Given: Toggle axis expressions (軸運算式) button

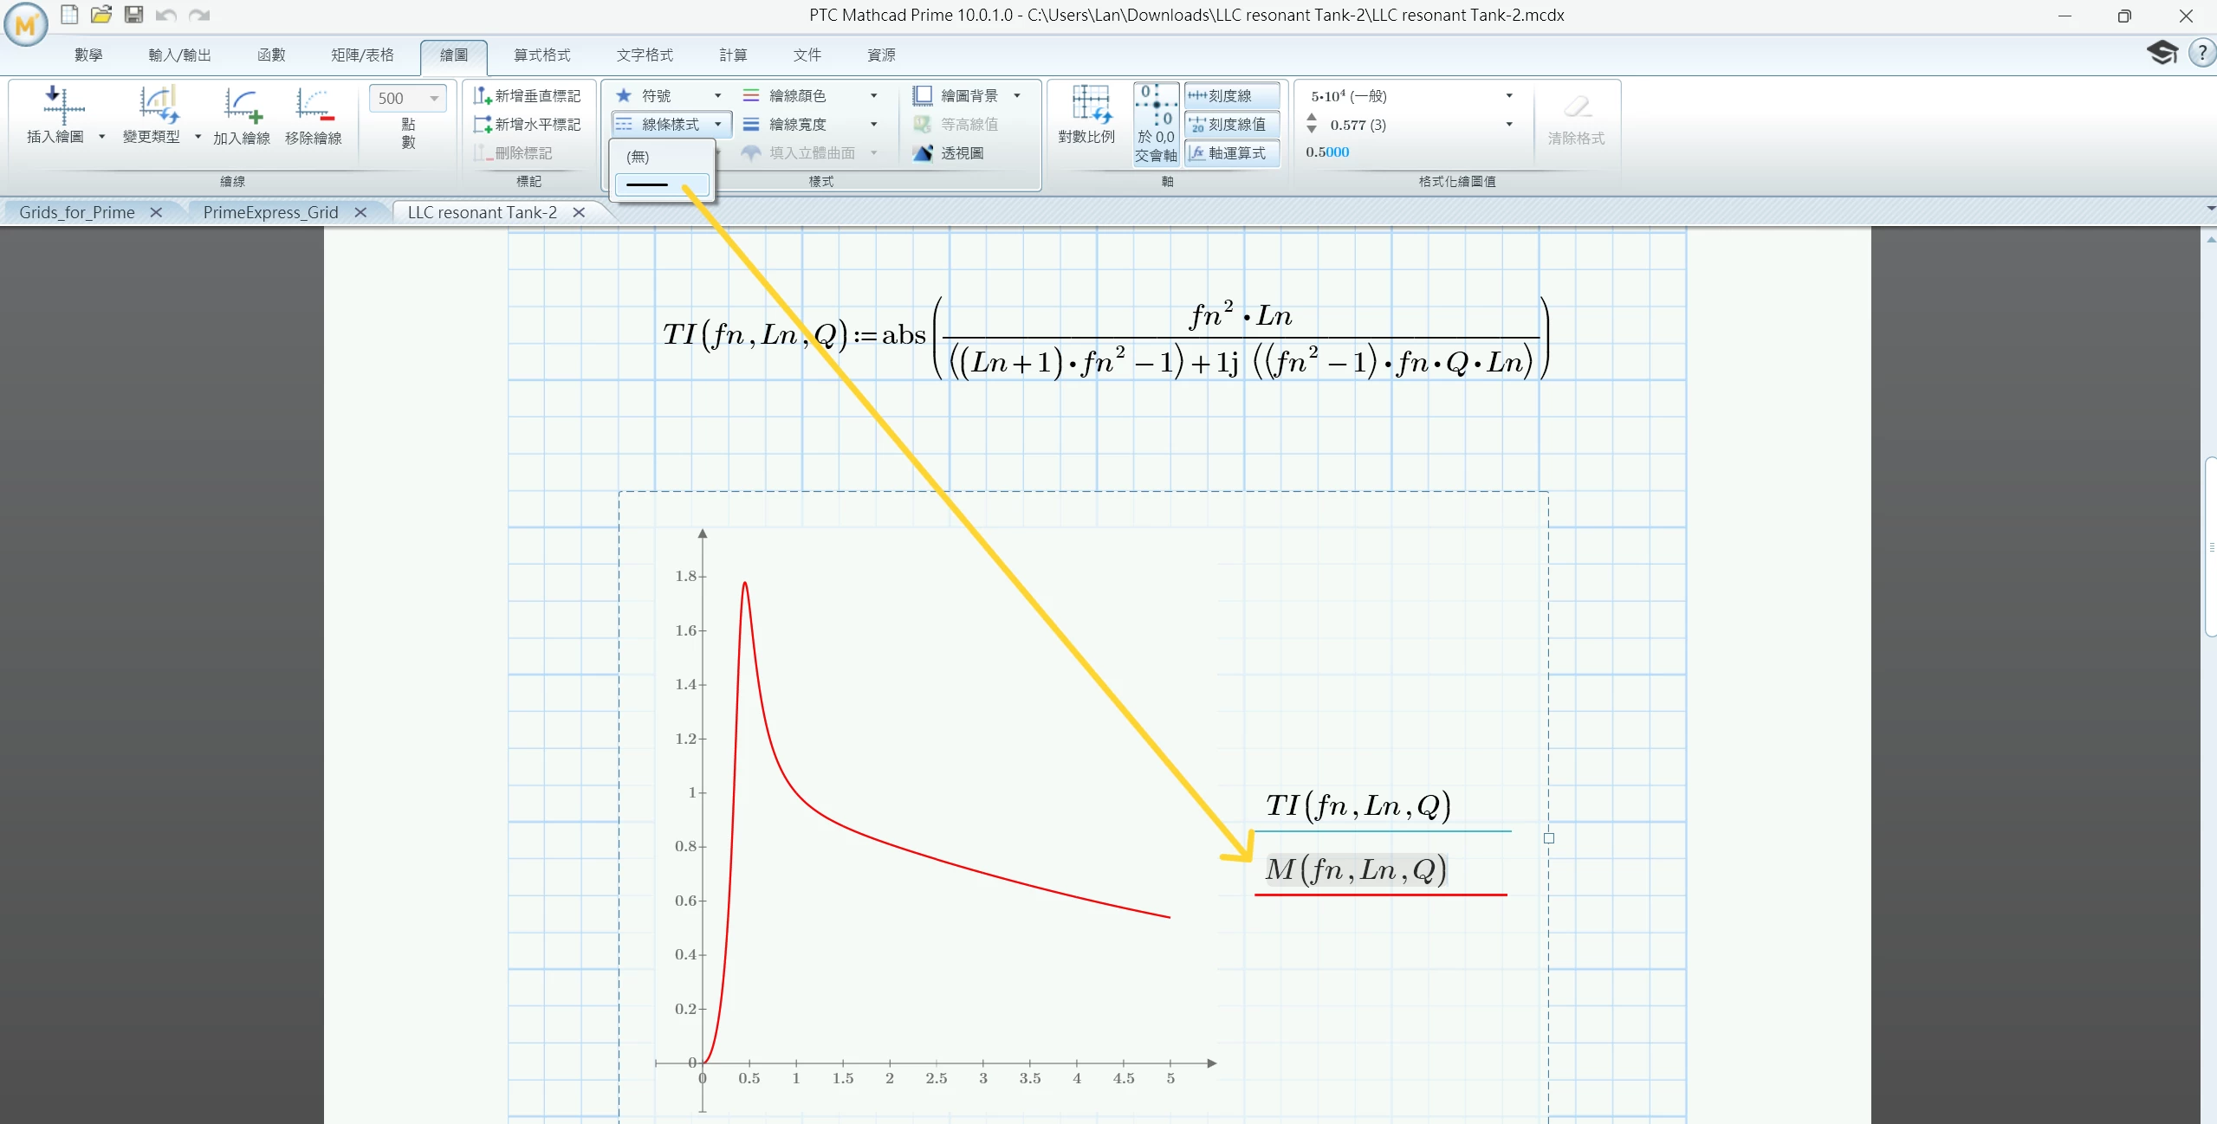Looking at the screenshot, I should (1230, 153).
